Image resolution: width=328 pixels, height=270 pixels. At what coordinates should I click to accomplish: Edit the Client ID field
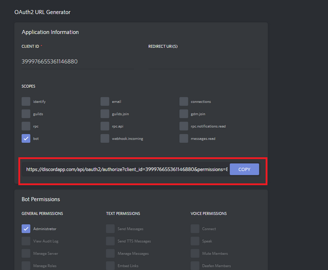pos(78,62)
